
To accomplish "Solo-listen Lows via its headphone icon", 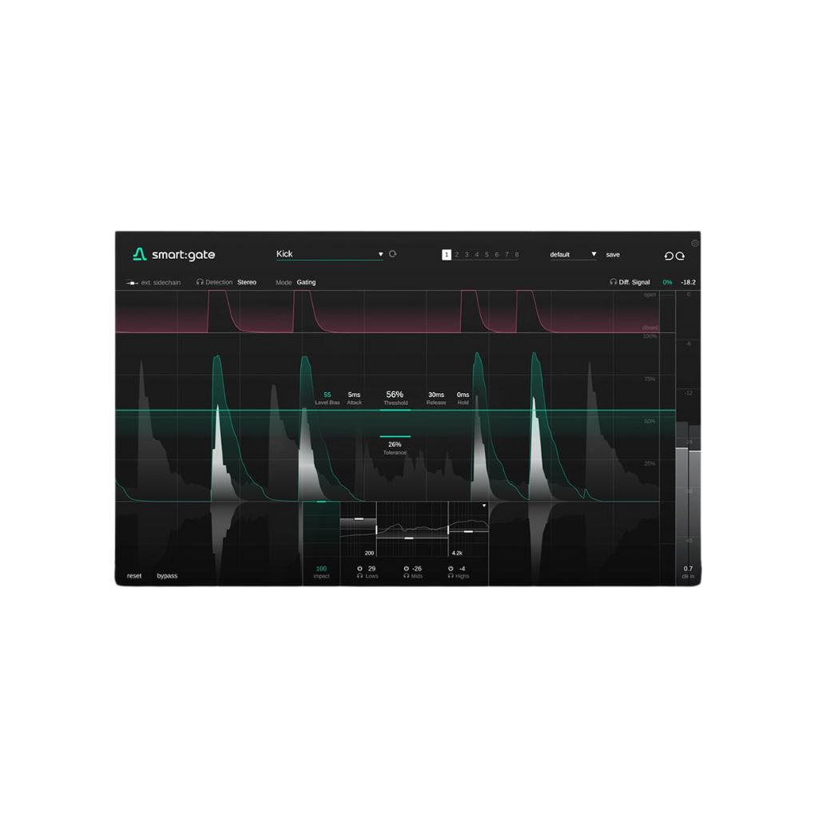I will 359,576.
